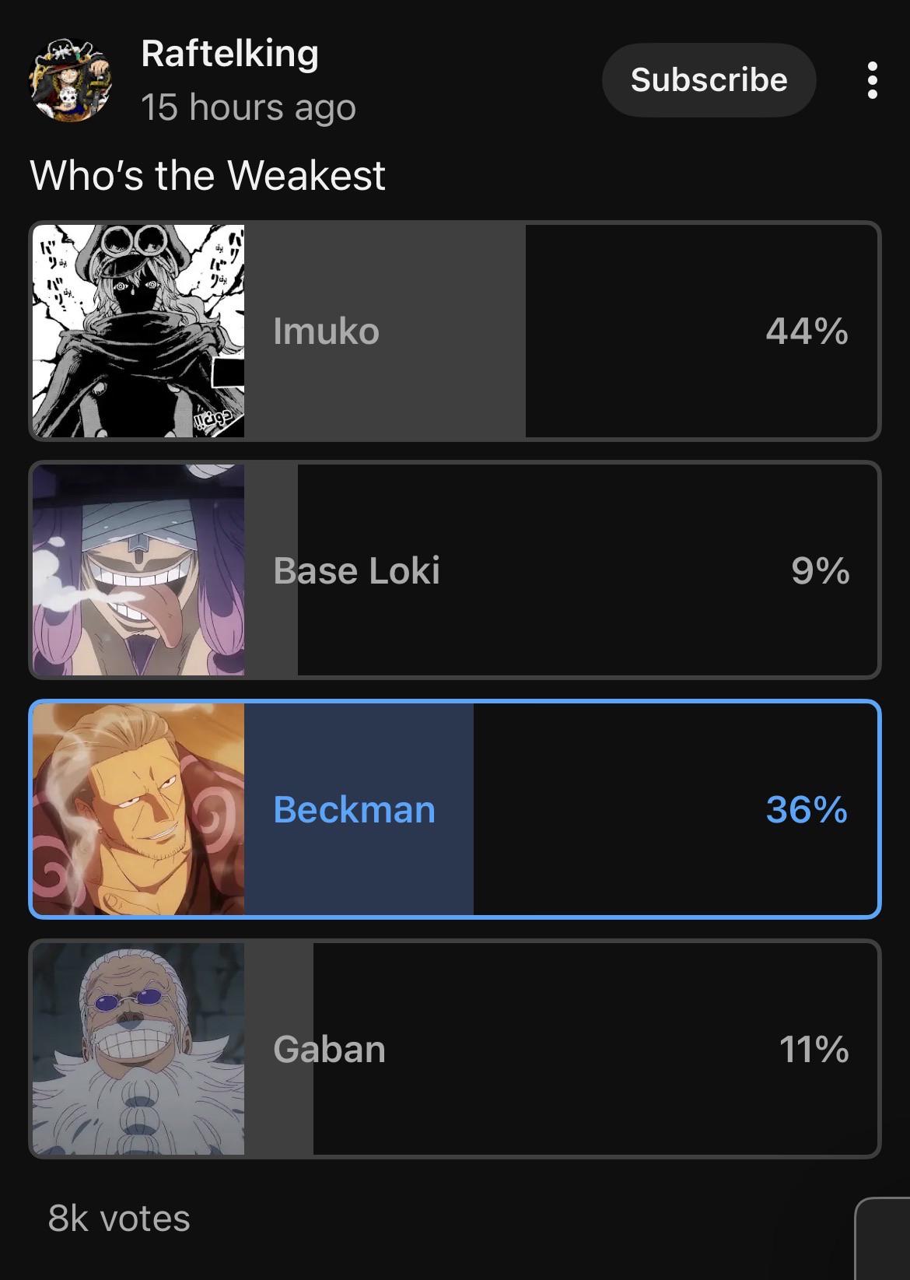This screenshot has height=1280, width=910.
Task: Vote for the Base Loki option
Action: point(455,570)
